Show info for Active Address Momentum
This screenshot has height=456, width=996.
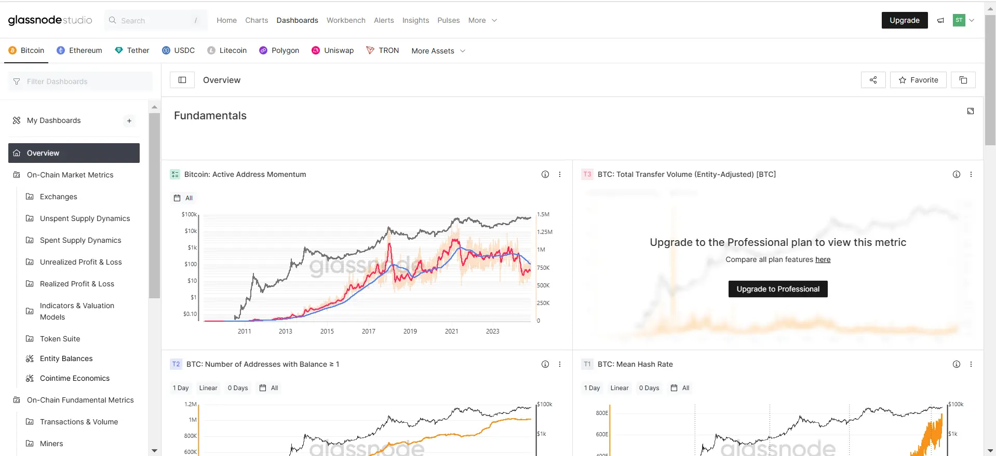(x=545, y=174)
